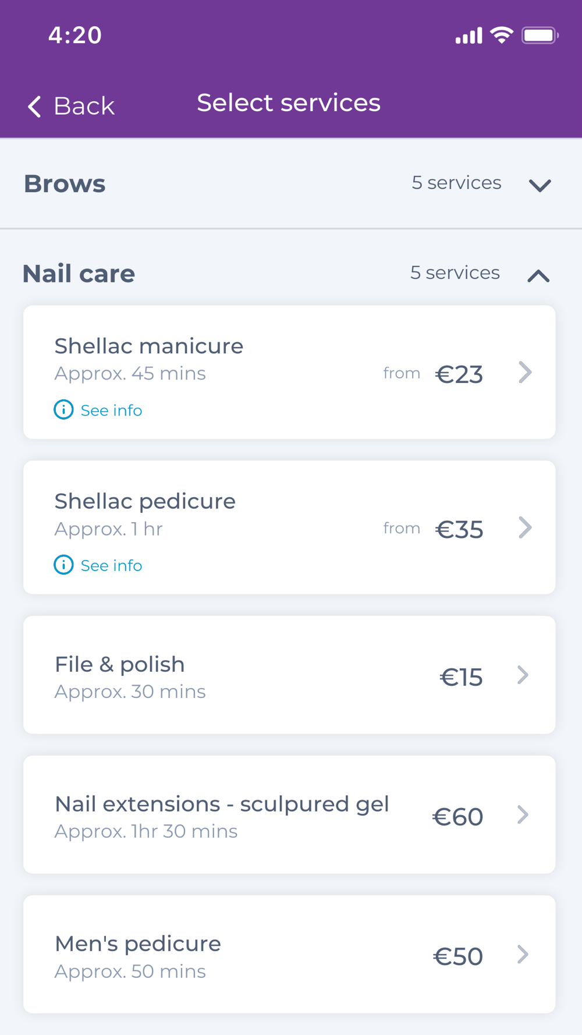Go back using the Back label

(84, 106)
